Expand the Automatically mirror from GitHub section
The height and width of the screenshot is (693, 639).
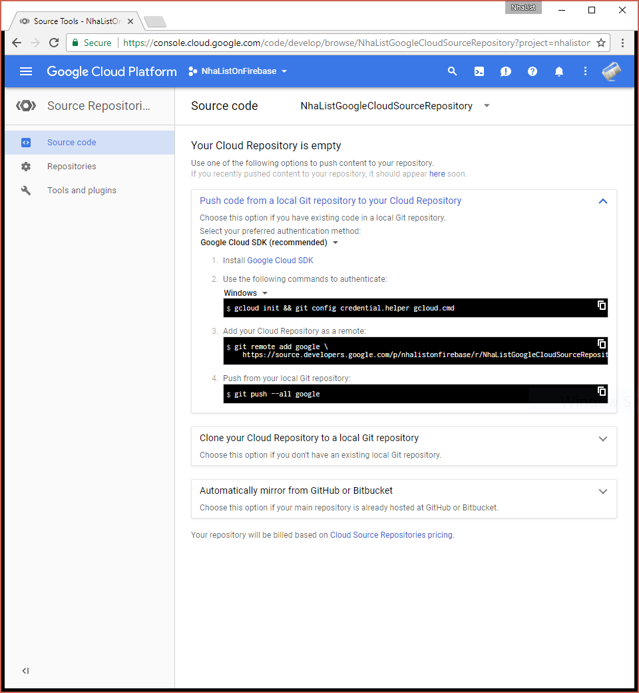[x=603, y=492]
